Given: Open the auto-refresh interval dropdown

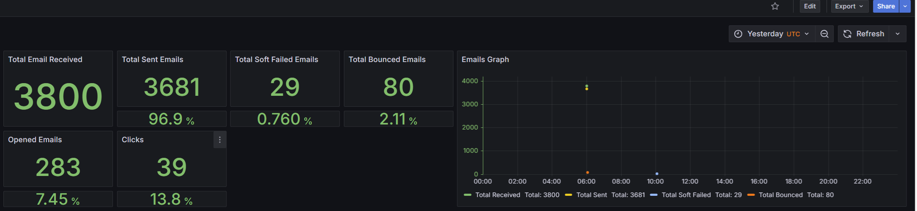Looking at the screenshot, I should click(898, 34).
